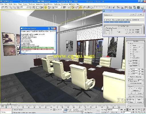This screenshot has height=114, width=146.
Task: Click the Map Channel spinner arrows
Action: (142, 81)
